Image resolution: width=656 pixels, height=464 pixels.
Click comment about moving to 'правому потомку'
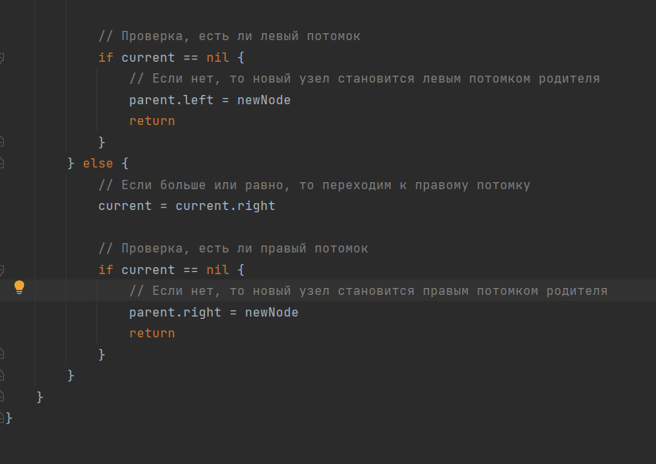pyautogui.click(x=314, y=185)
